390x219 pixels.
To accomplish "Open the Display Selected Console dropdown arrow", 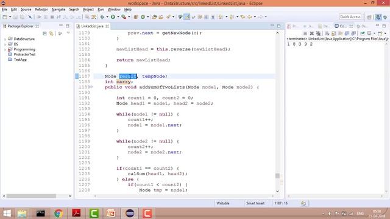I will 374,33.
